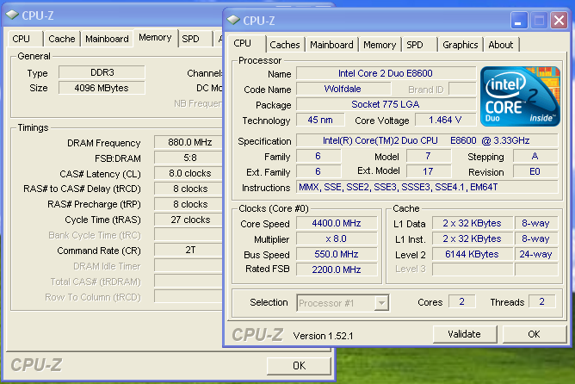
Task: Click OK in the front CPU-Z window
Action: (534, 334)
